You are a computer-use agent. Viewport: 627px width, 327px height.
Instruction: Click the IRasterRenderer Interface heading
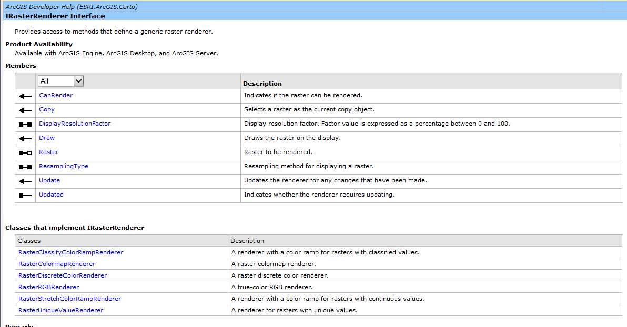coord(55,16)
